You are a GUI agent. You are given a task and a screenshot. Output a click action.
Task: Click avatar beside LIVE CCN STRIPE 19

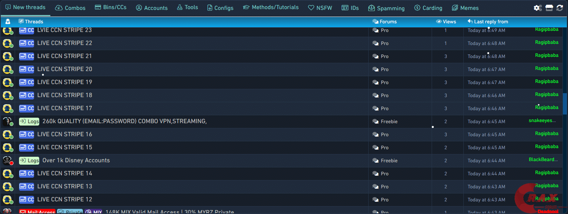tap(8, 83)
